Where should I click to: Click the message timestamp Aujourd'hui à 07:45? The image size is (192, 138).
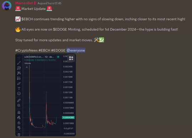pyautogui.click(x=50, y=3)
